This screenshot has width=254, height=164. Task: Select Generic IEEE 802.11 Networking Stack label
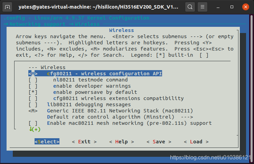tap(120, 111)
